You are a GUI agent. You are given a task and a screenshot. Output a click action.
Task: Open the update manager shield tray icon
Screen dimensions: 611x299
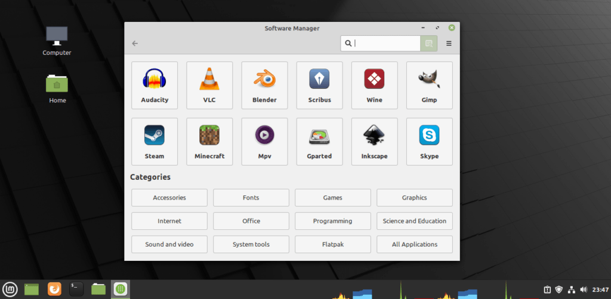[559, 289]
